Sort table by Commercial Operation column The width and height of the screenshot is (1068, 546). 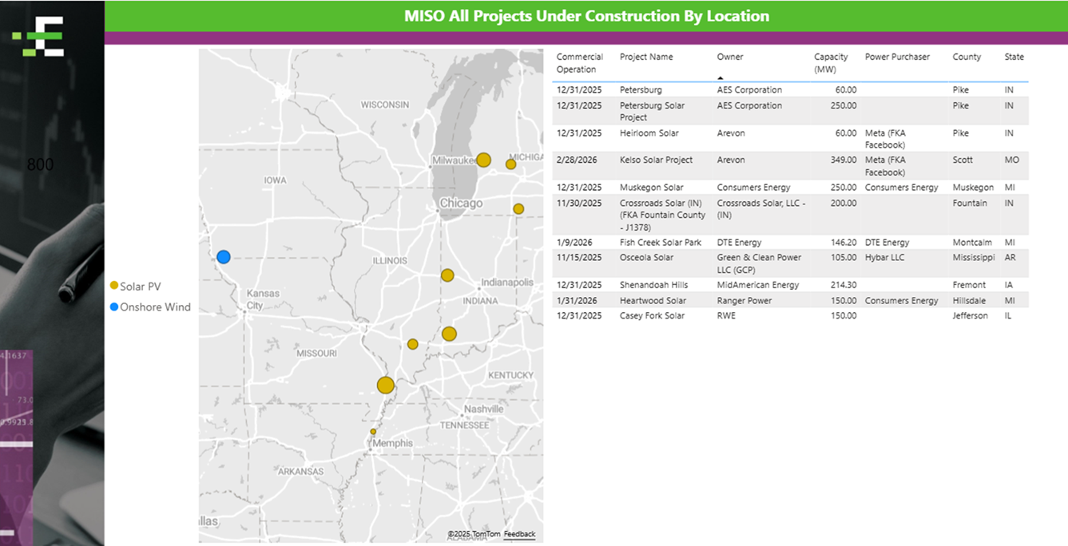click(x=579, y=63)
